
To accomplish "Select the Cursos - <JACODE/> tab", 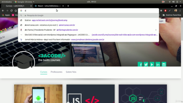I will tap(17, 6).
